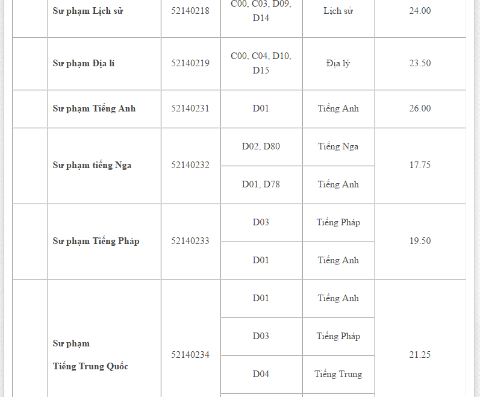The image size is (480, 397).
Task: Select the D01, D78 combination cell
Action: 261,184
